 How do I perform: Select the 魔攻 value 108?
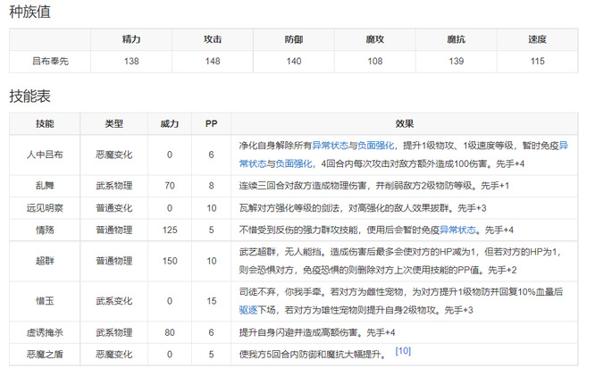click(375, 61)
